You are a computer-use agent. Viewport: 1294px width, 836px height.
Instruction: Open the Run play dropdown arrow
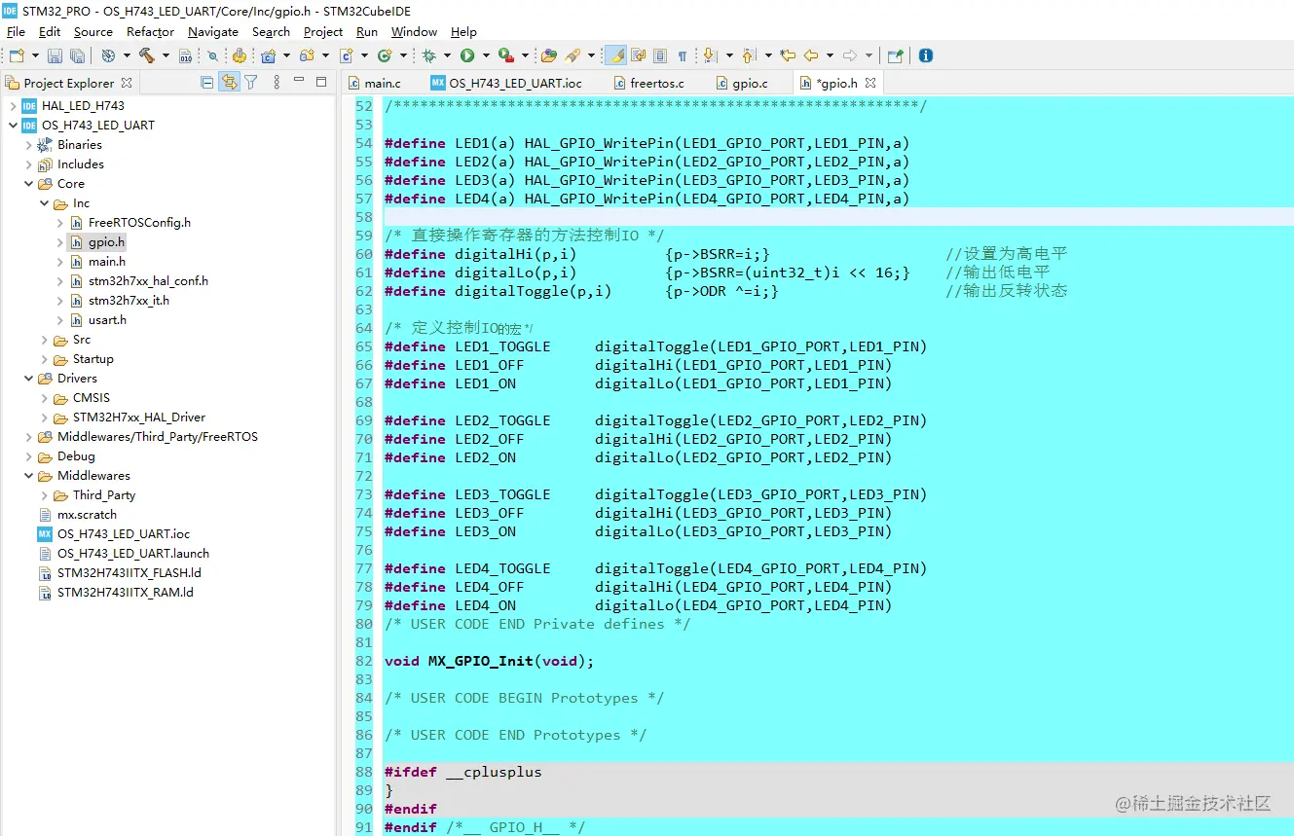486,55
